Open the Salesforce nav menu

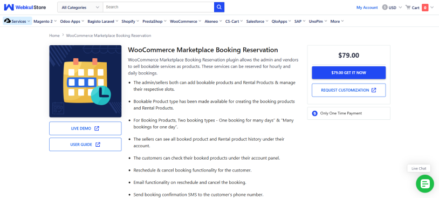coord(257,21)
